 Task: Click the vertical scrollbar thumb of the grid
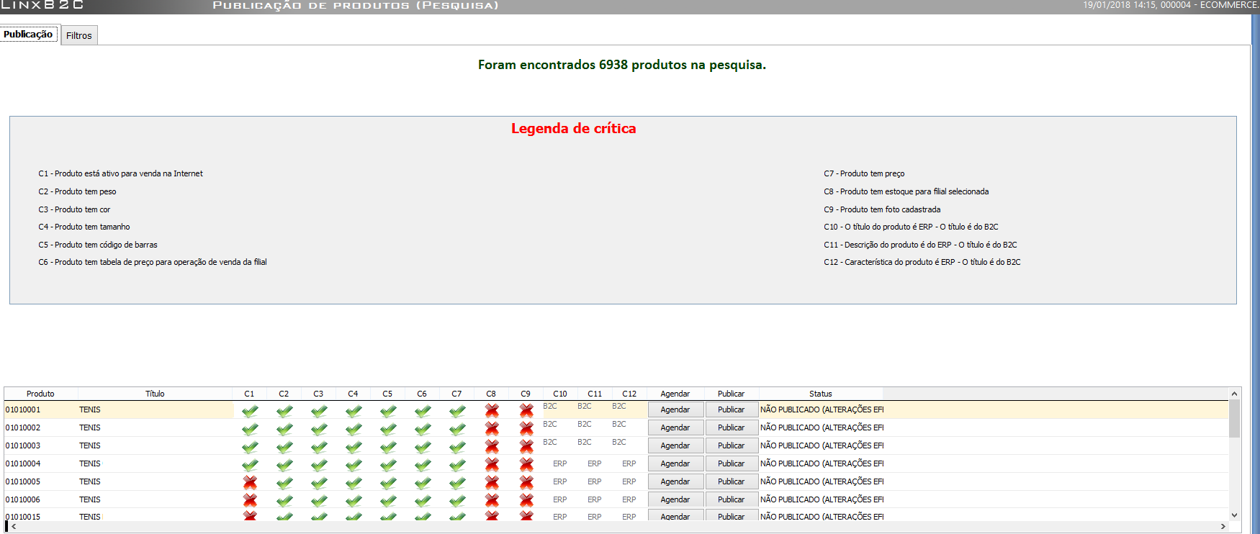pos(1234,419)
